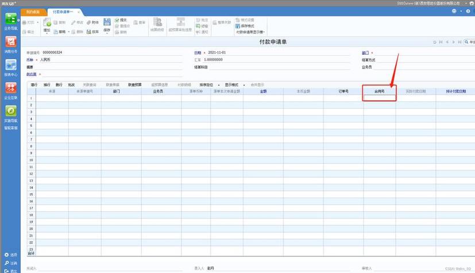Click the search magnifier icon in header
Screen dimensions: 475x273
pyautogui.click(x=466, y=42)
